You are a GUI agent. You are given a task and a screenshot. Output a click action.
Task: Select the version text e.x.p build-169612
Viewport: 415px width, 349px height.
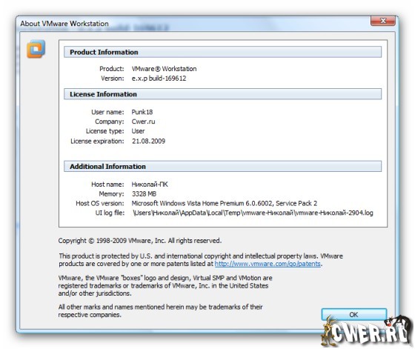click(159, 79)
